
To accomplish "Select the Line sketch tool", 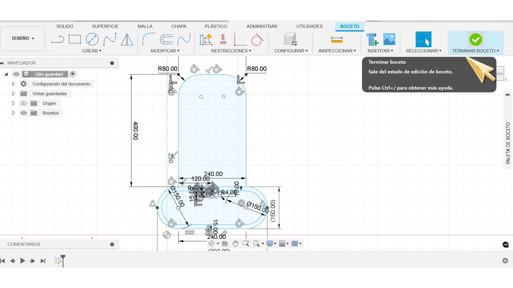I will point(58,39).
